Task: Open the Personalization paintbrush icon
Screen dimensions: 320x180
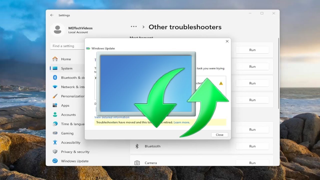Action: point(55,96)
